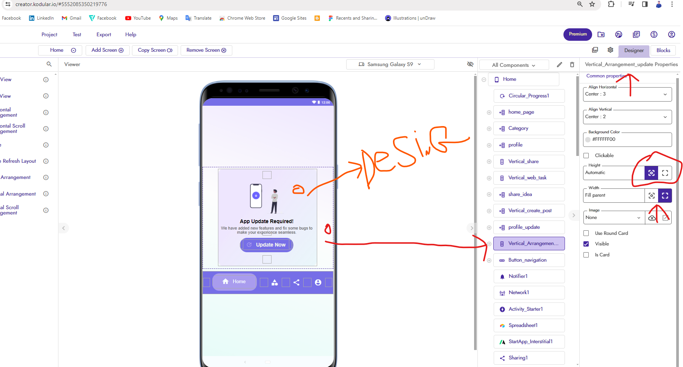Click the Premium button
The height and width of the screenshot is (367, 683).
578,34
